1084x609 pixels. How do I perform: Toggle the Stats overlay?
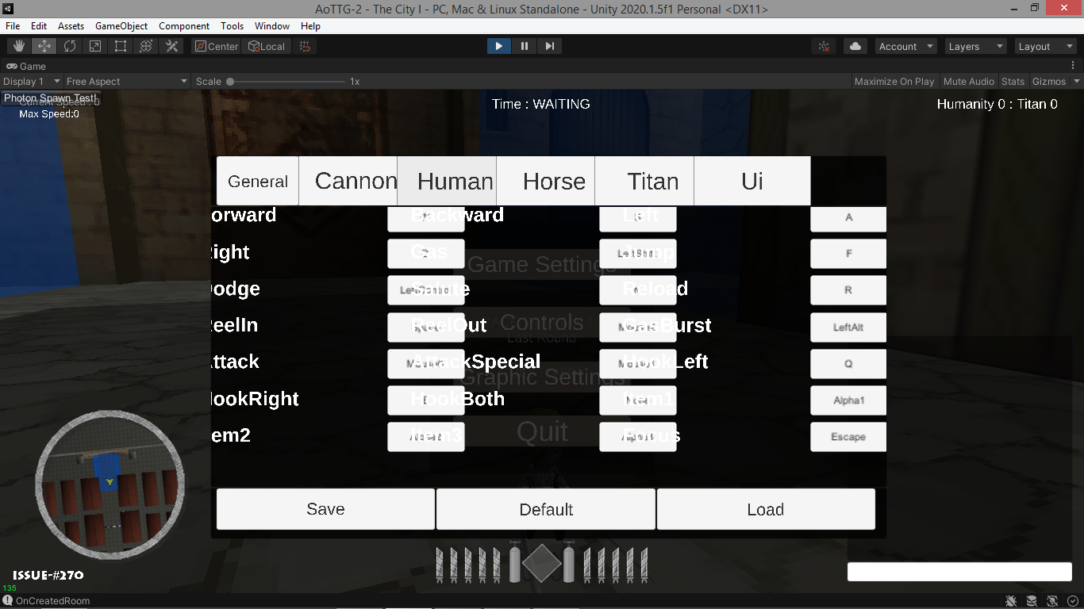(1013, 81)
